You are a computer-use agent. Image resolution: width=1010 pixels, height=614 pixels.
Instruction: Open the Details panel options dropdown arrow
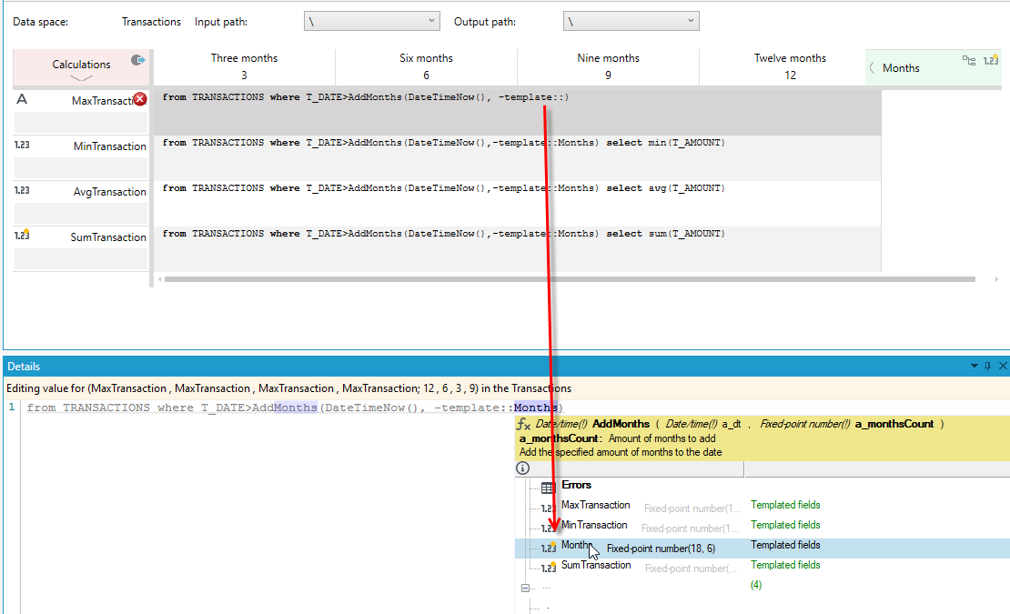(x=974, y=366)
